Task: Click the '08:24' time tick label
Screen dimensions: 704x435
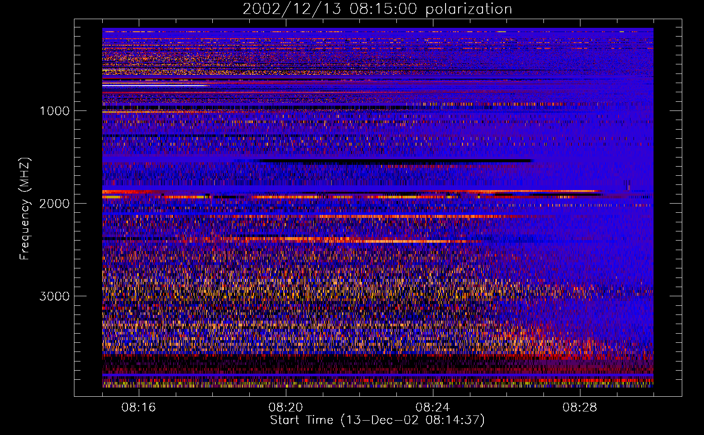Action: pos(433,408)
